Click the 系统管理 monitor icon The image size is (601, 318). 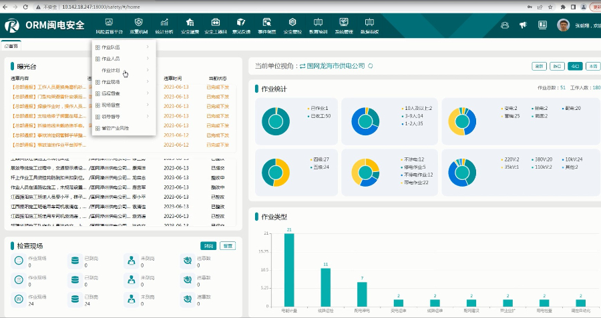(343, 23)
